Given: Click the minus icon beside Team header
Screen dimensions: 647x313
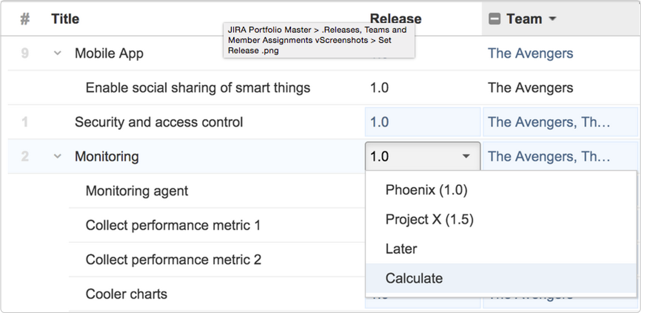Looking at the screenshot, I should 494,19.
